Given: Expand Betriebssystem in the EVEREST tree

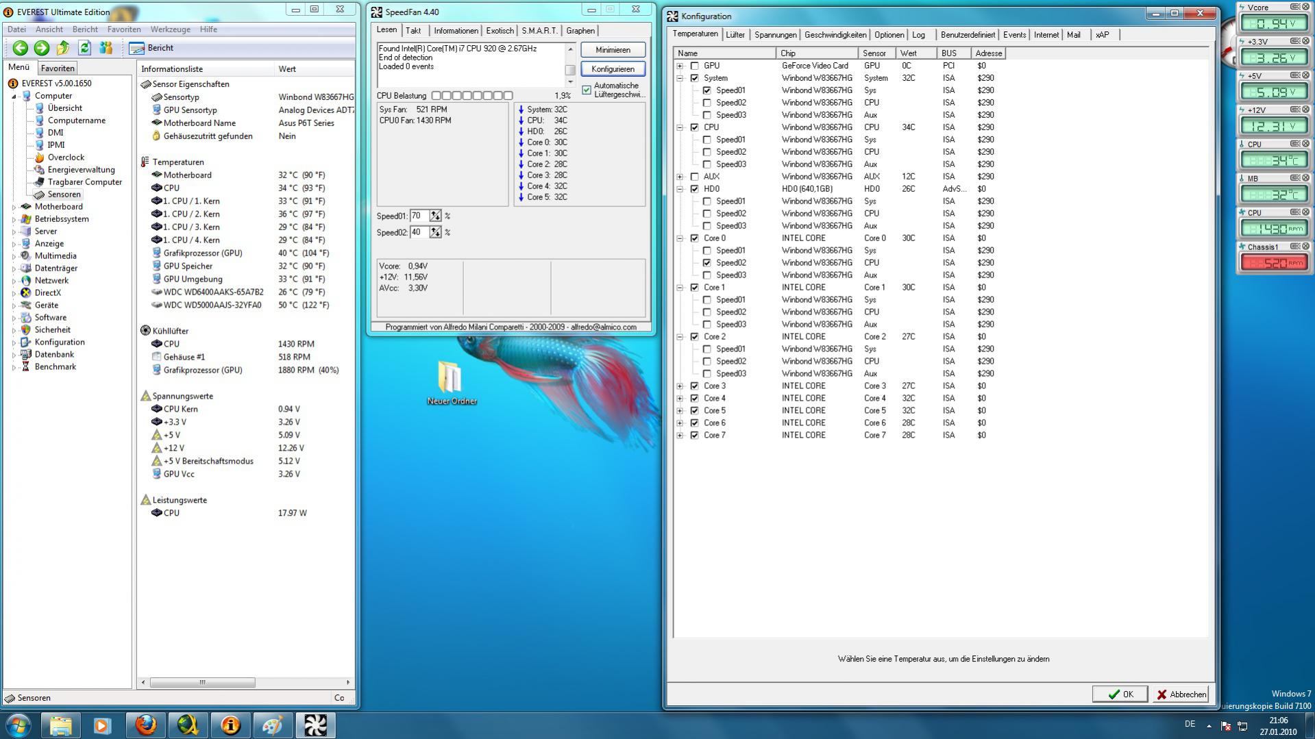Looking at the screenshot, I should (x=14, y=219).
